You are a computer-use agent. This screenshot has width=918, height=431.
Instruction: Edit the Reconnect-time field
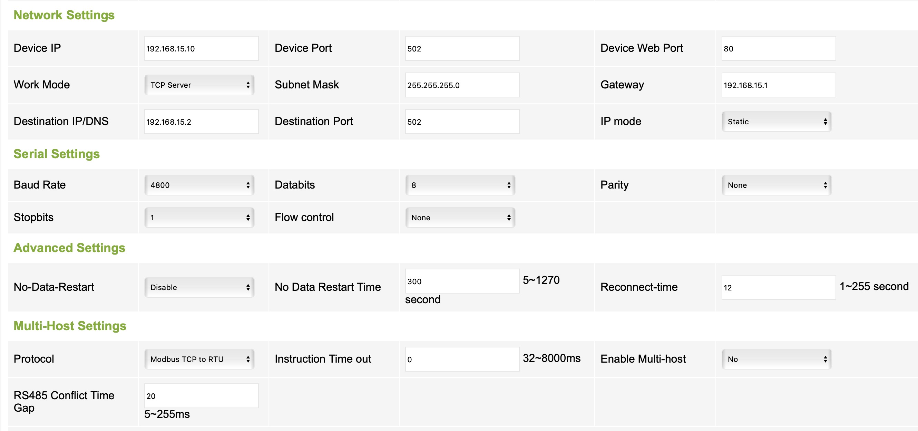pos(779,287)
